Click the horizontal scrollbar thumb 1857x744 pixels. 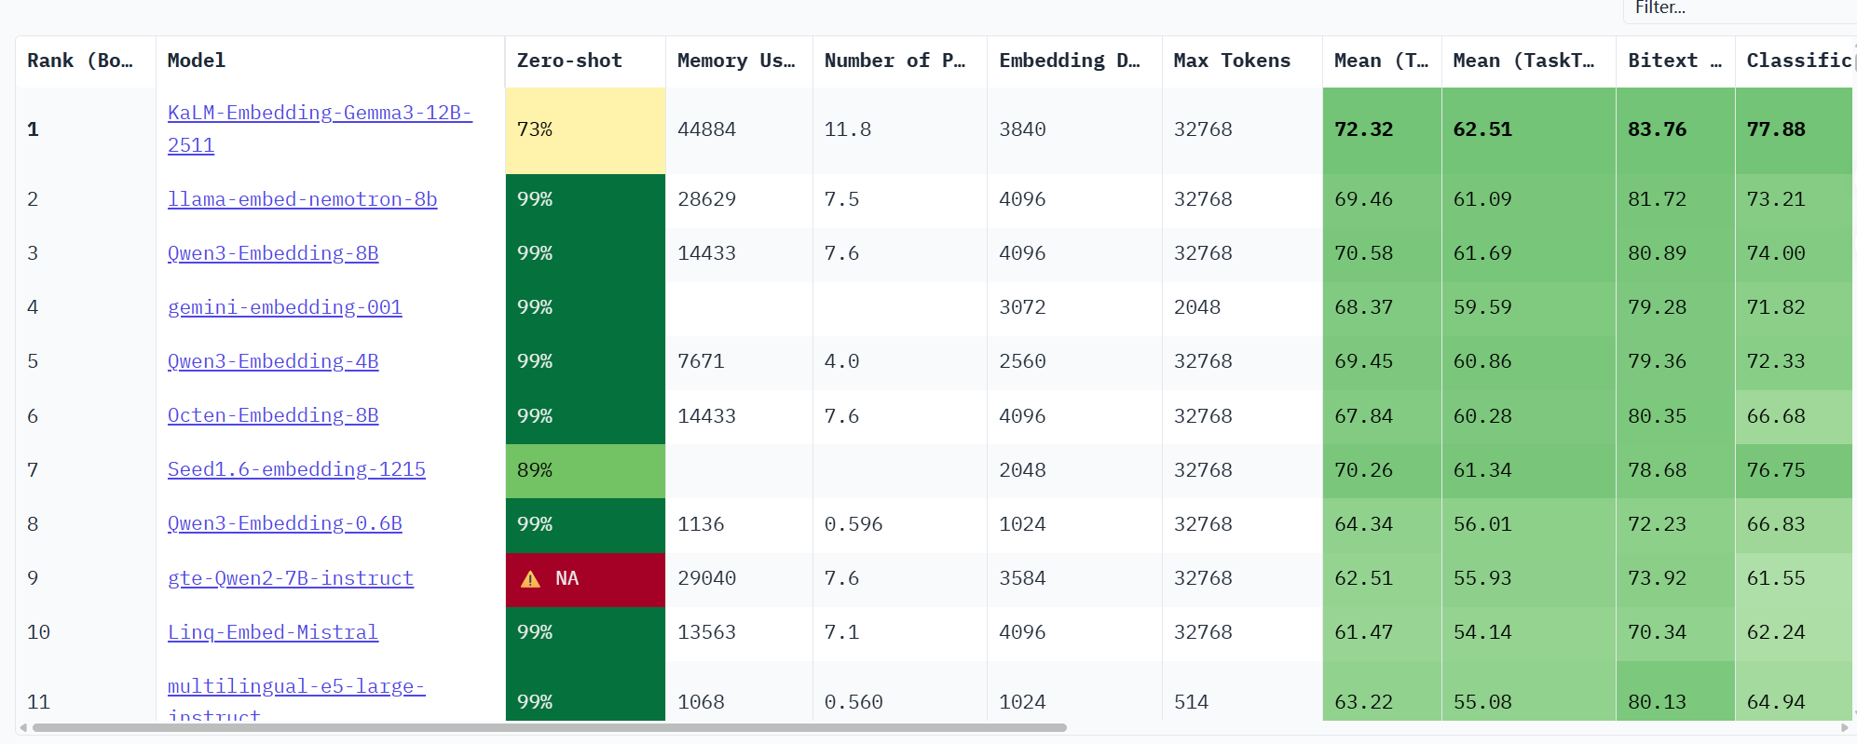pos(549,727)
